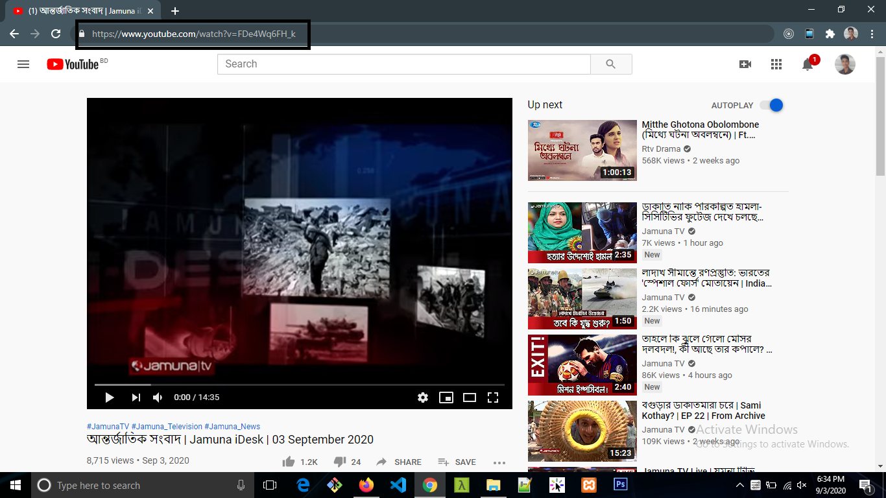Switch to theater mode
886x498 pixels.
(470, 397)
